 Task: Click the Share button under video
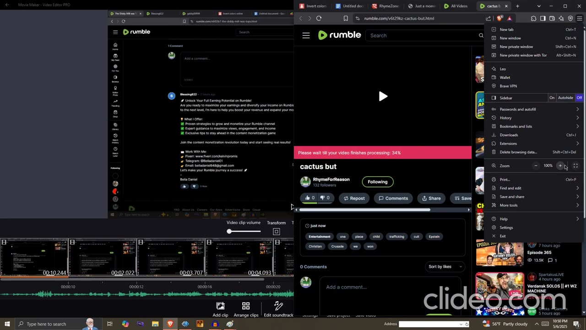point(431,198)
